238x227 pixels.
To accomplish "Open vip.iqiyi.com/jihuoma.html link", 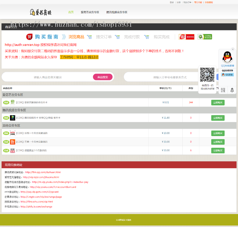I will (x=41, y=177).
